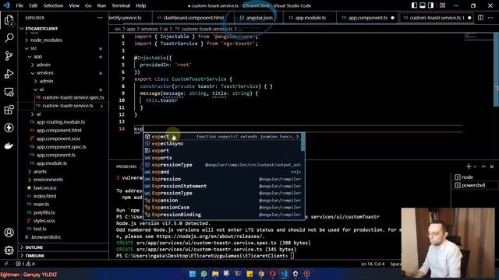Switch to the app.module.ts tab
Viewport: 499px width, 280px height.
[310, 18]
